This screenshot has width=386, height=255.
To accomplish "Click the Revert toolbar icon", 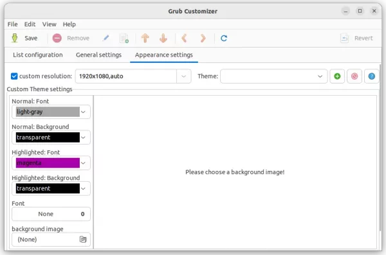I will 344,38.
